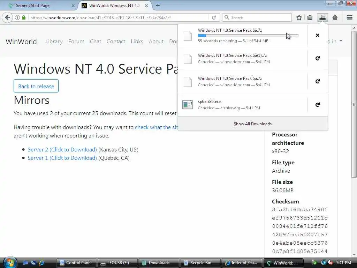Close the WinWorld tab
Screen dimensions: 357x268
(146, 6)
